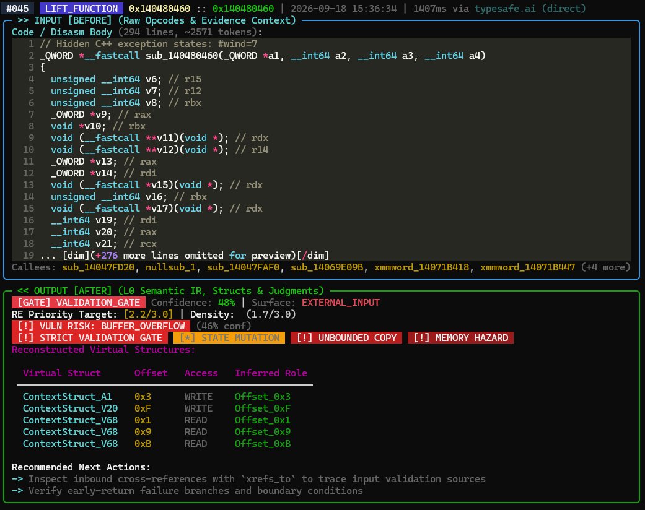Click the Code / Disasm Body label

[x=62, y=32]
